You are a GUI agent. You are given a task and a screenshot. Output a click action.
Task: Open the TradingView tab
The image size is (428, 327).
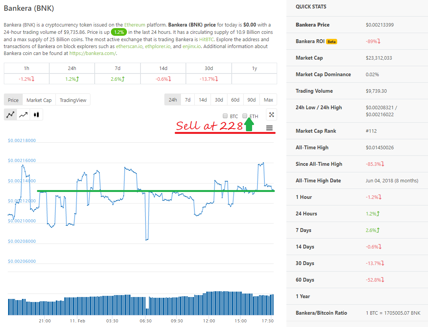pyautogui.click(x=73, y=100)
